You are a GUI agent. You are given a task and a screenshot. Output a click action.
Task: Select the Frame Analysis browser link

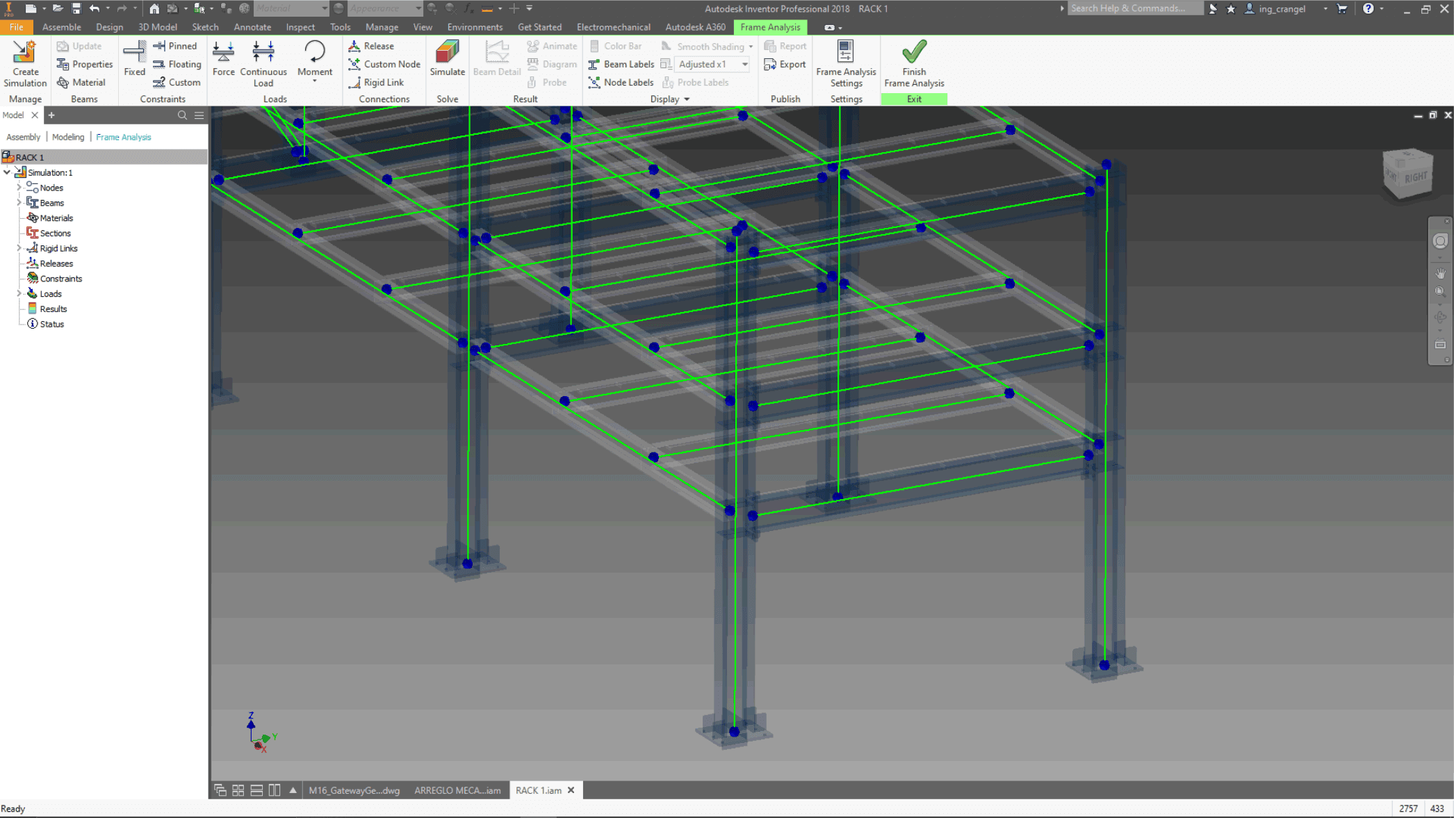tap(123, 137)
